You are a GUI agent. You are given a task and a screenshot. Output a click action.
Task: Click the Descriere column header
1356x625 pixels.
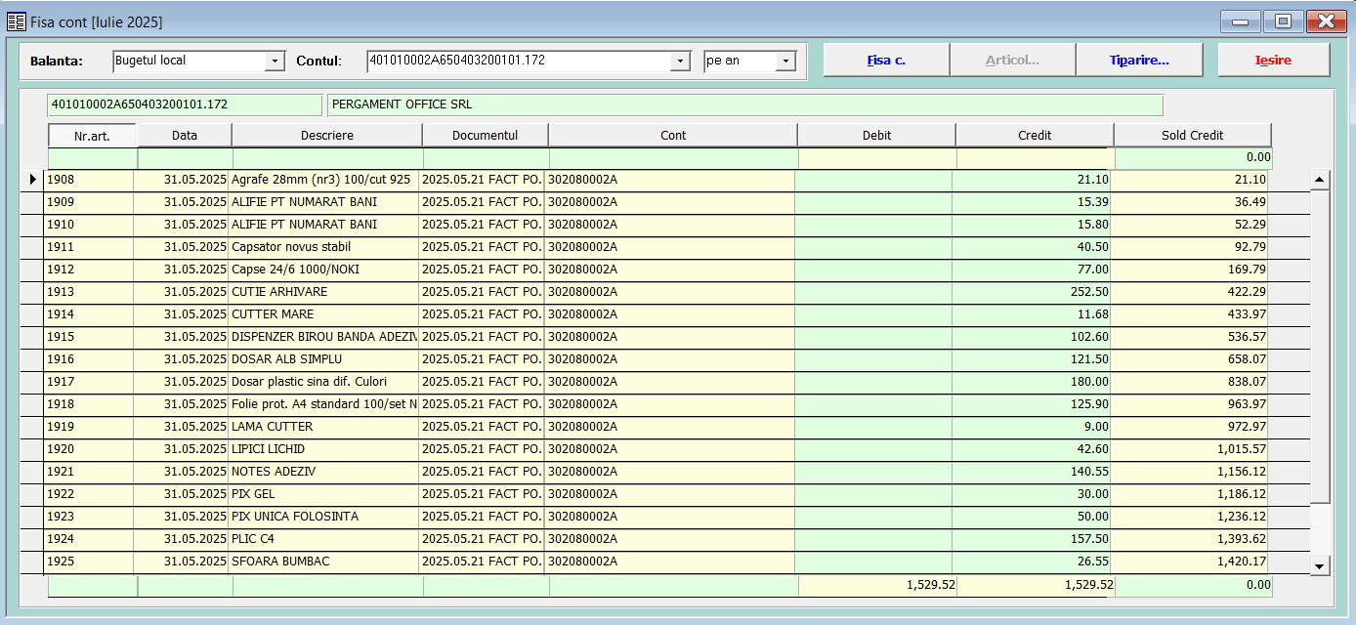pyautogui.click(x=327, y=136)
